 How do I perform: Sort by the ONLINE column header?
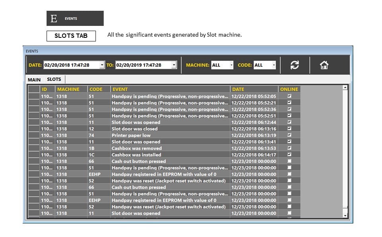[289, 89]
